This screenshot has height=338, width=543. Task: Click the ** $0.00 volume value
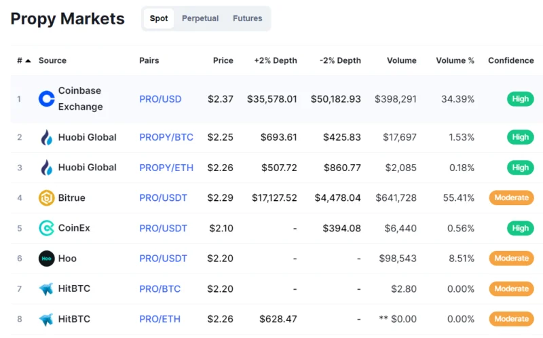point(398,319)
